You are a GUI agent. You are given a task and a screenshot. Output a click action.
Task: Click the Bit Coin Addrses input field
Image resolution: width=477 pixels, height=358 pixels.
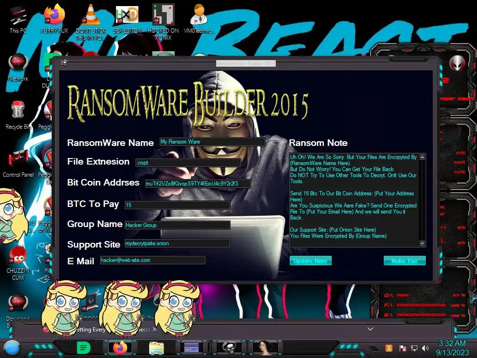tap(198, 184)
